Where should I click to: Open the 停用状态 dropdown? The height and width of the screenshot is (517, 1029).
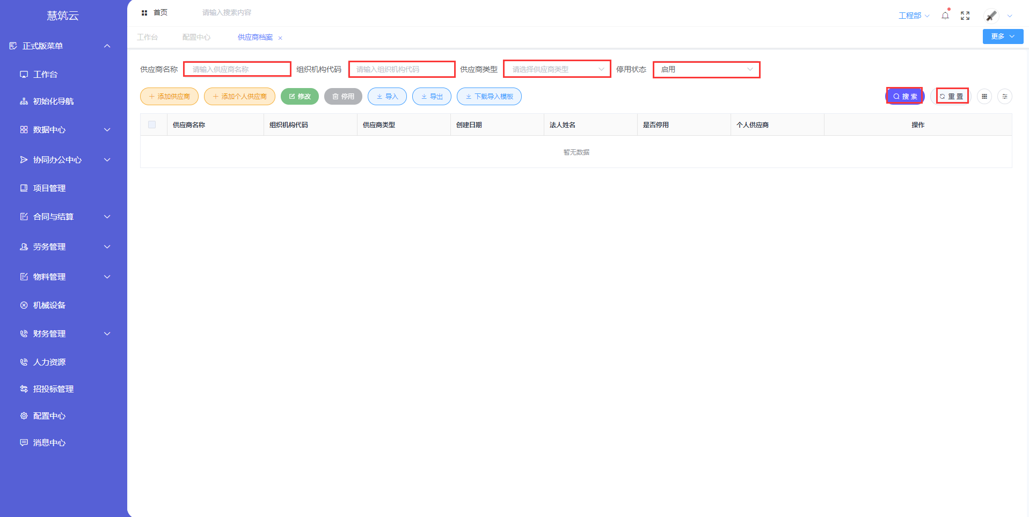(706, 69)
